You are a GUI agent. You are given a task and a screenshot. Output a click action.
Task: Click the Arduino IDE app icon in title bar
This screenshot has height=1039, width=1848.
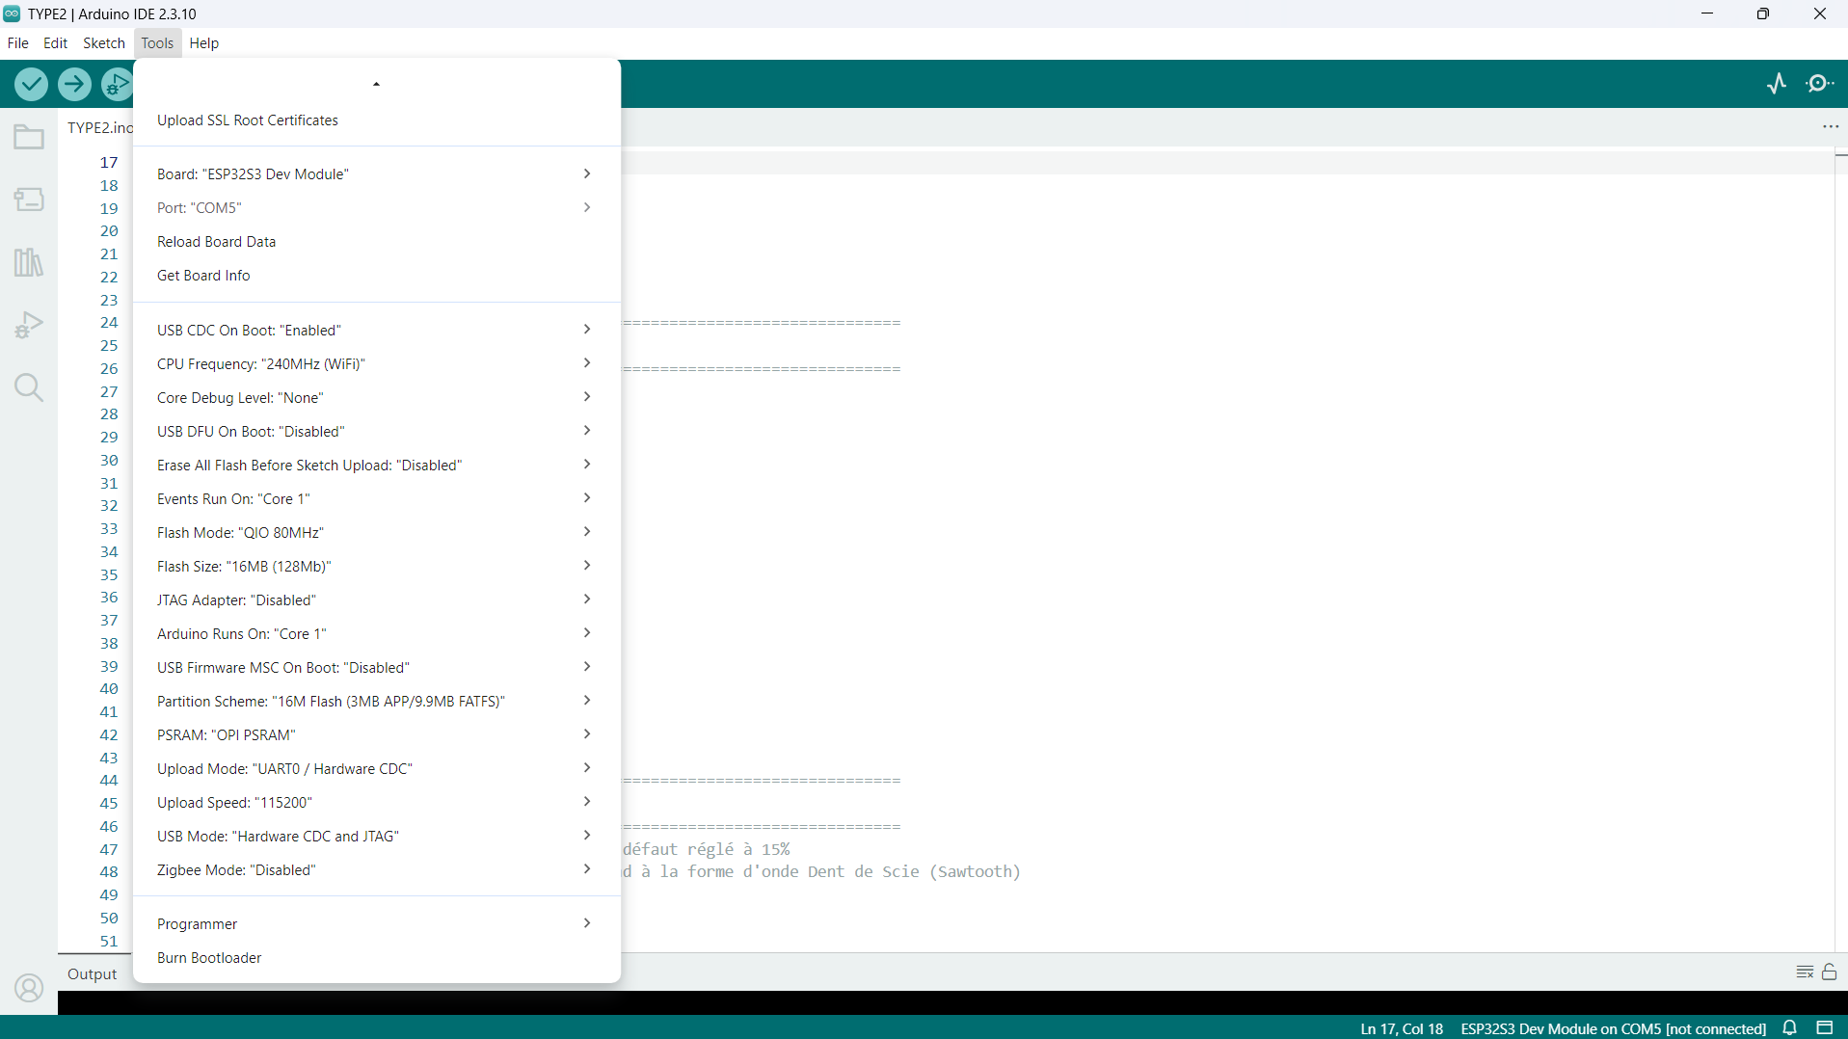tap(12, 13)
